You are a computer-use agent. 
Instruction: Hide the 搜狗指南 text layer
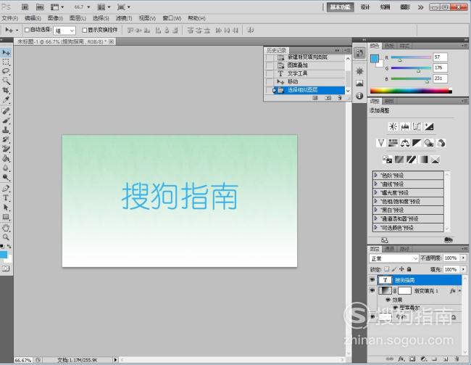(372, 280)
